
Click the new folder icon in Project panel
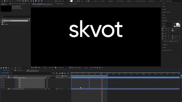click(x=4, y=68)
